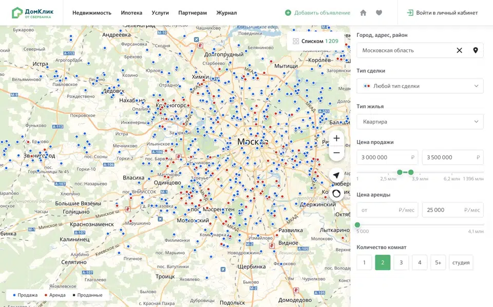493x307 pixels.
Task: Click the Домодедово label on map
Action: (295, 300)
